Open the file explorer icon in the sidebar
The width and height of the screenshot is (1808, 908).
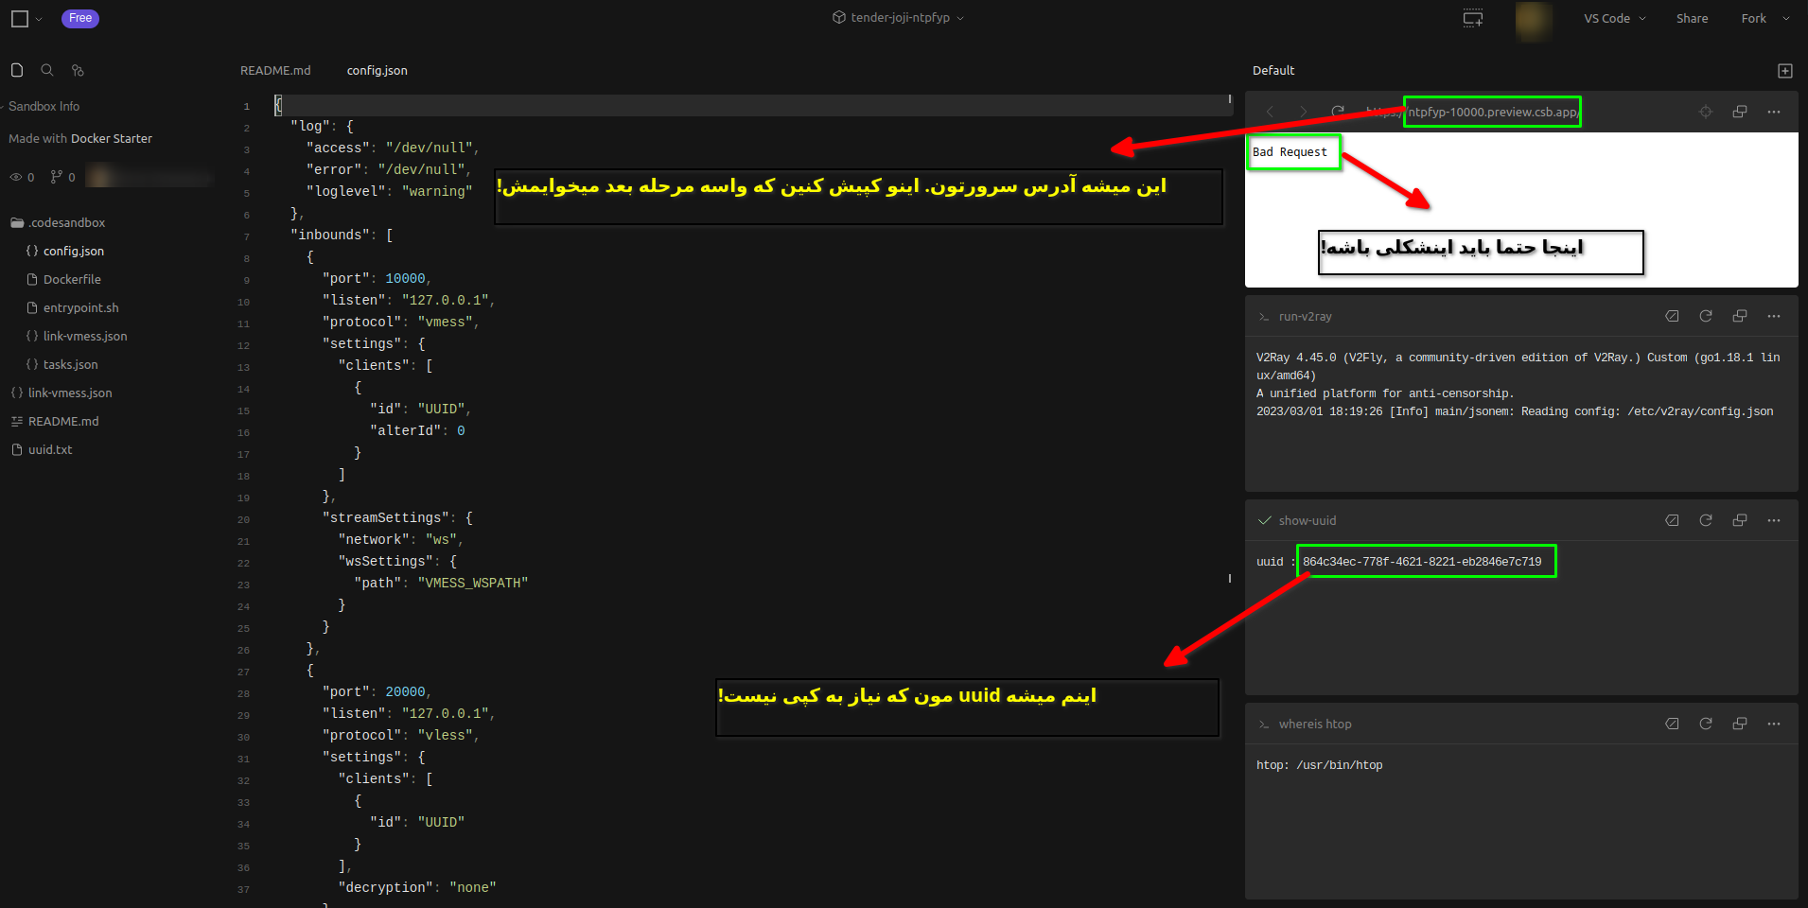coord(17,70)
